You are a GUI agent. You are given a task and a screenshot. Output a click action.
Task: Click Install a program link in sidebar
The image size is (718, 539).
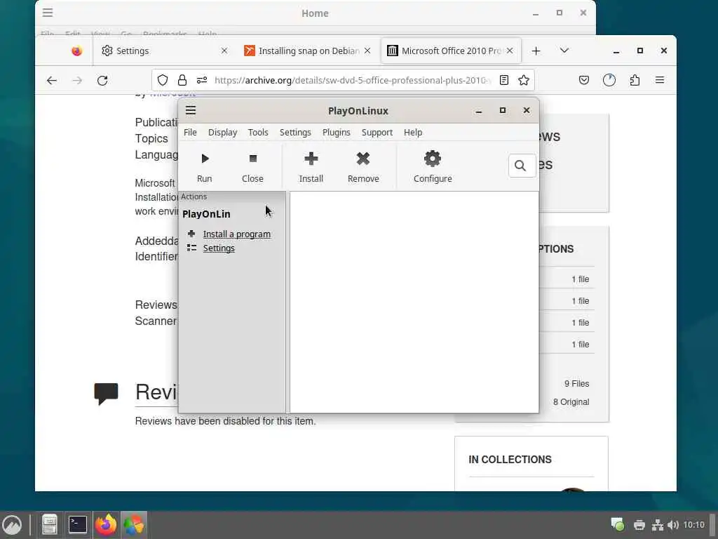click(x=237, y=234)
